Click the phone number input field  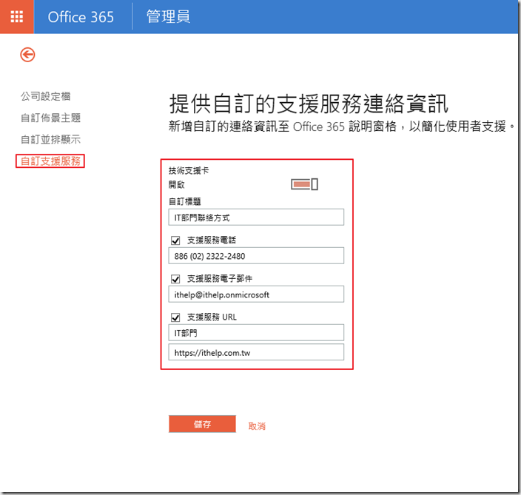pyautogui.click(x=256, y=256)
